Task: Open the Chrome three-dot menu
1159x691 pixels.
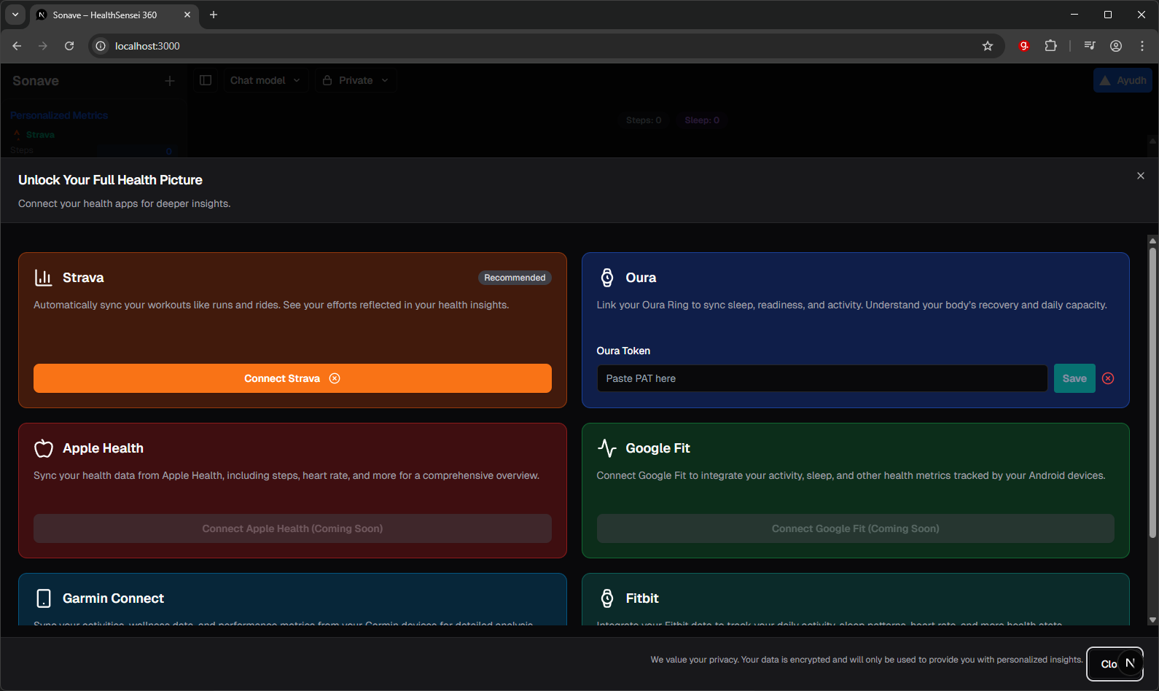Action: (1142, 46)
